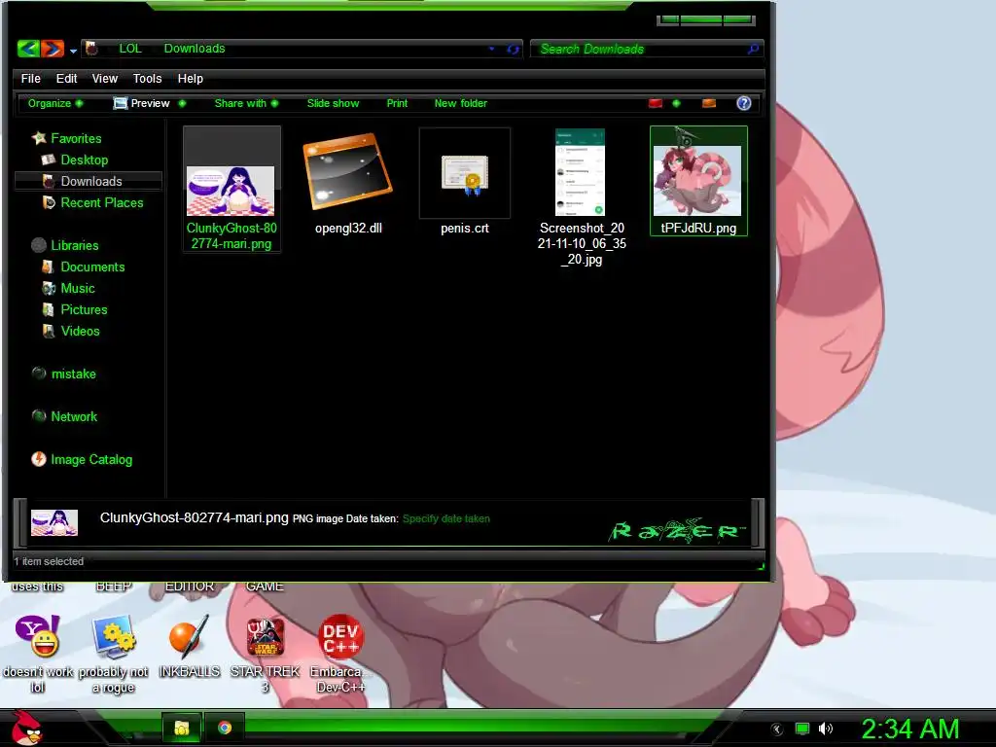Image resolution: width=996 pixels, height=747 pixels.
Task: Select Libraries in the navigation pane
Action: (74, 245)
